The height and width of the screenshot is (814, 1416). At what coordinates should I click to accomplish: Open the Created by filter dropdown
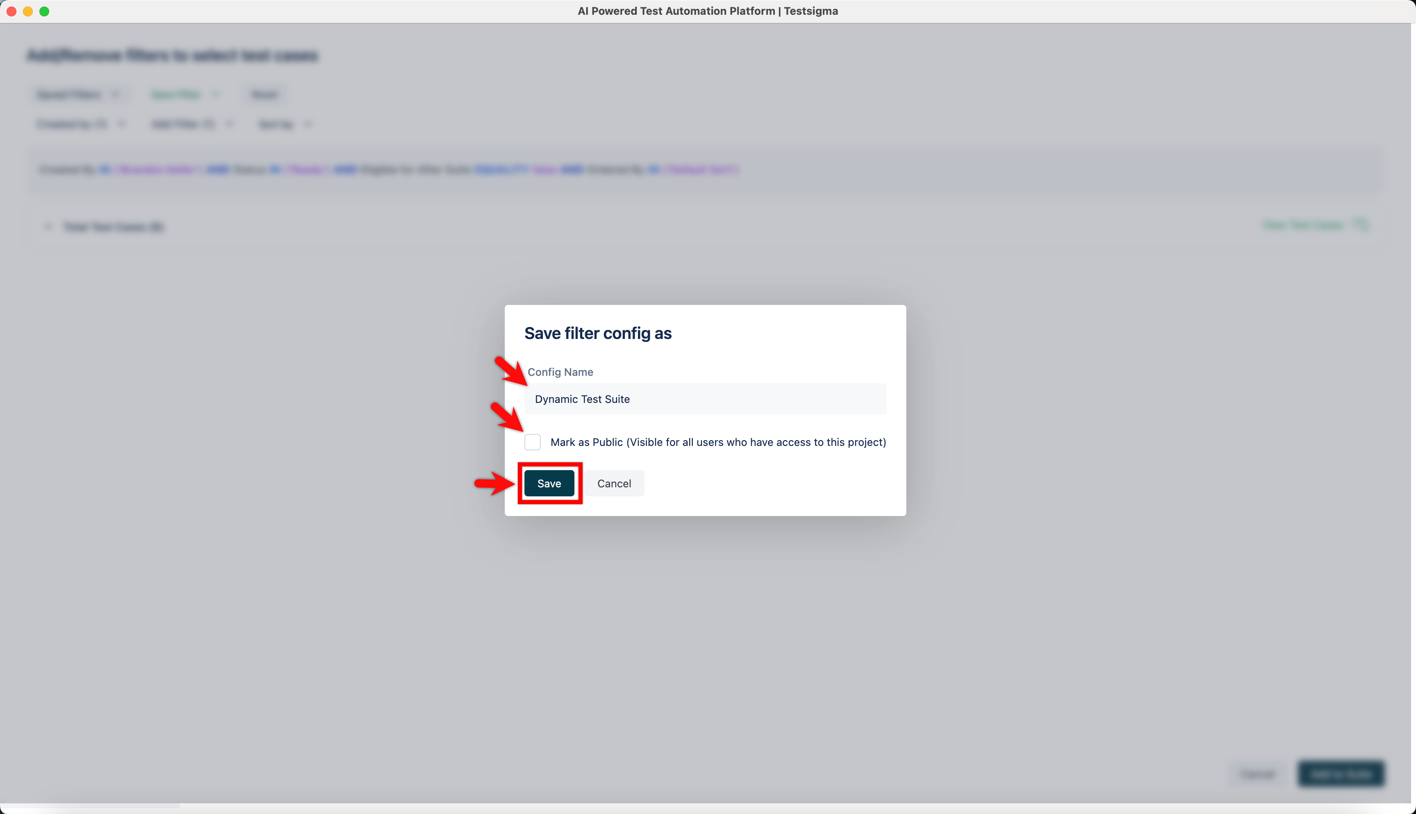point(81,124)
